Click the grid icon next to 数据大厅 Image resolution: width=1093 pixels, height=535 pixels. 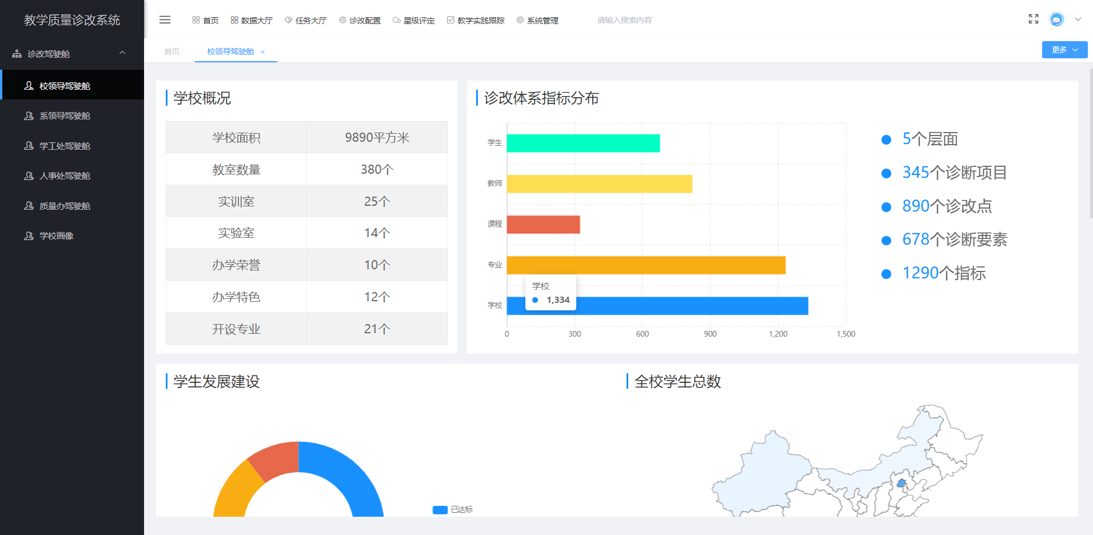coord(234,20)
